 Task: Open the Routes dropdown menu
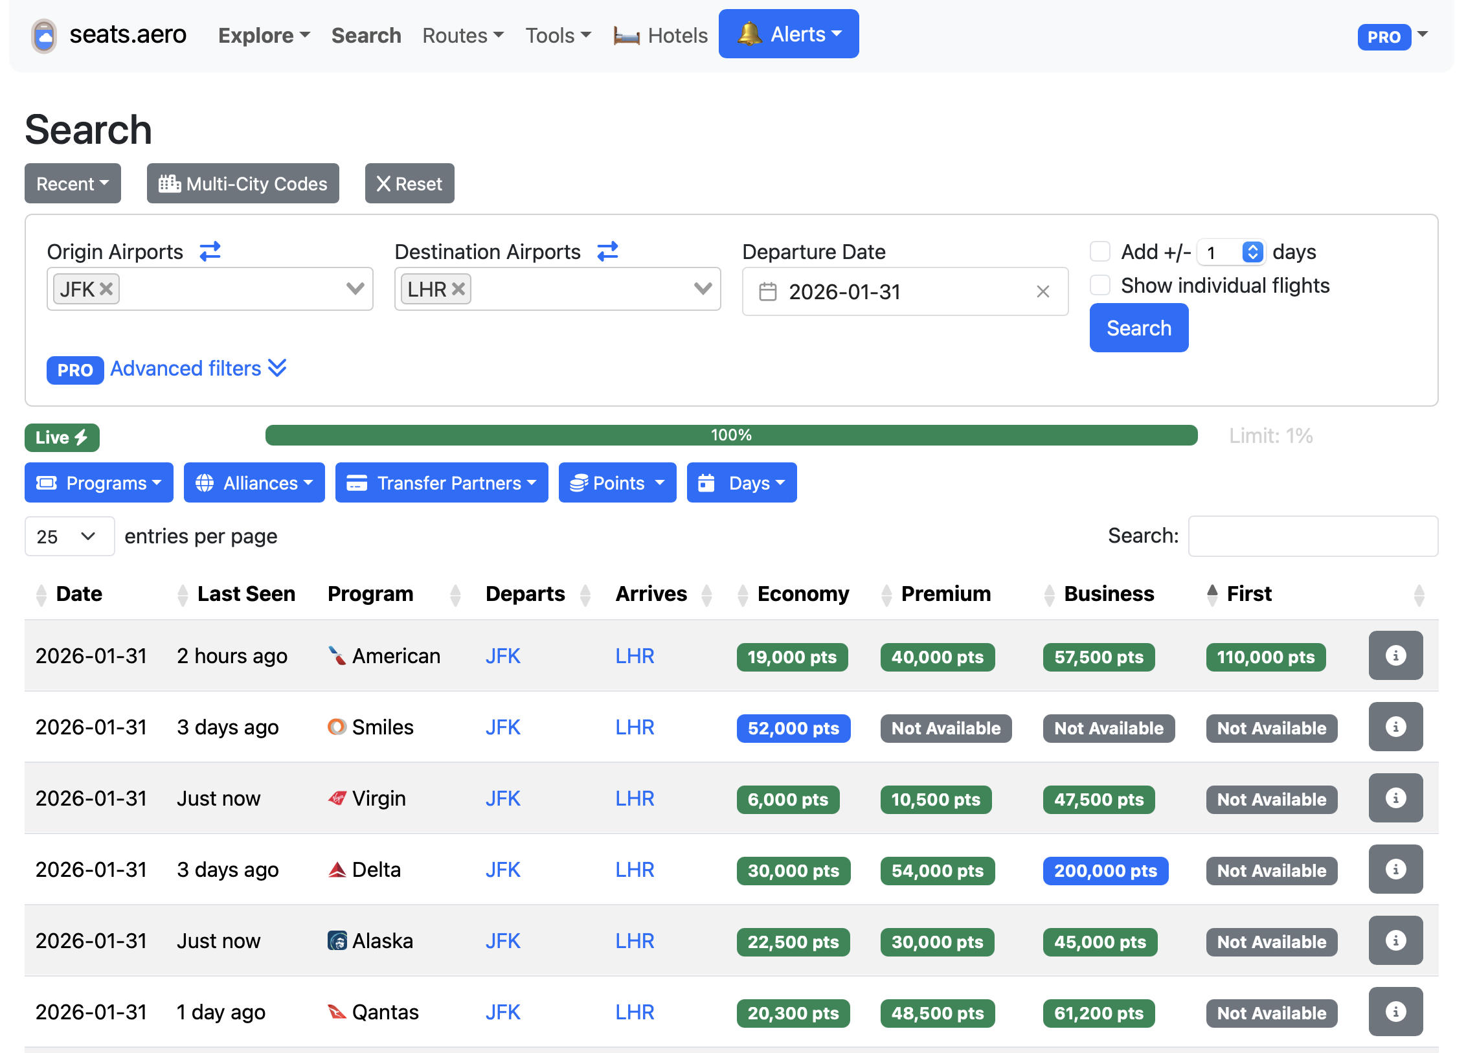point(463,35)
